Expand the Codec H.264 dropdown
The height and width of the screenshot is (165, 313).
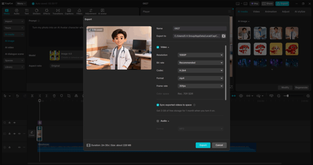(201, 70)
